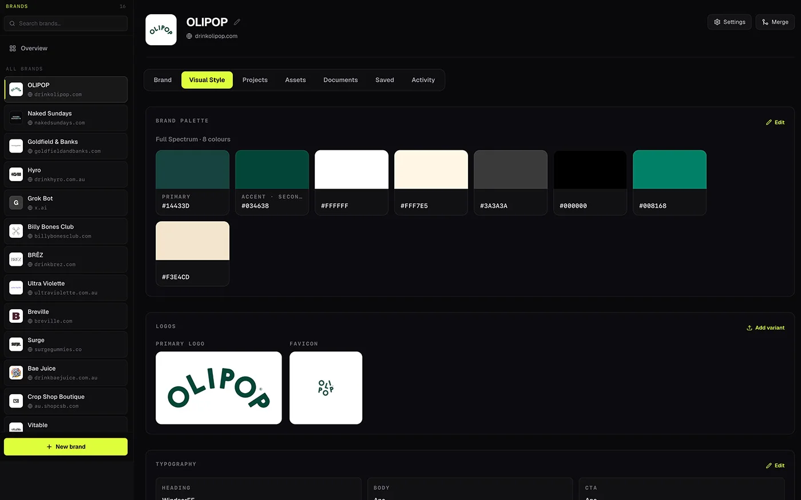Click the Vitable brand logo icon
This screenshot has height=500, width=801.
pos(16,427)
